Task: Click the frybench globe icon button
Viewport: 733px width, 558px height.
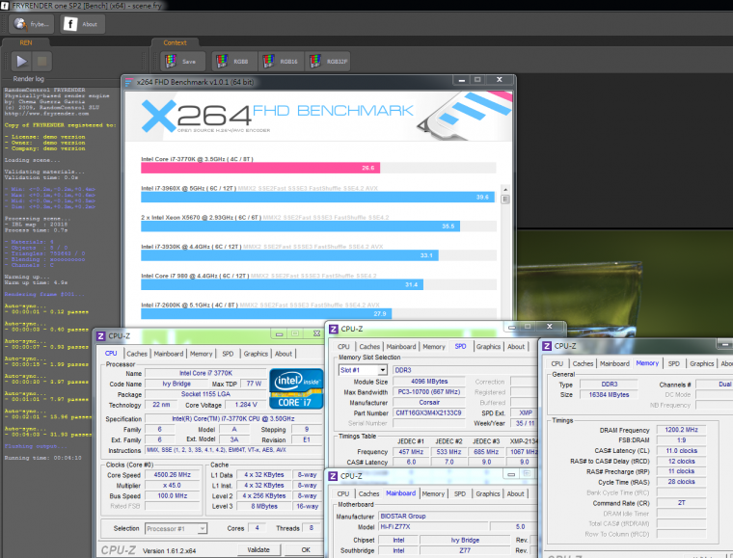Action: [28, 23]
